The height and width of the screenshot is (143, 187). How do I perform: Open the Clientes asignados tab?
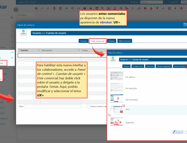[164, 66]
